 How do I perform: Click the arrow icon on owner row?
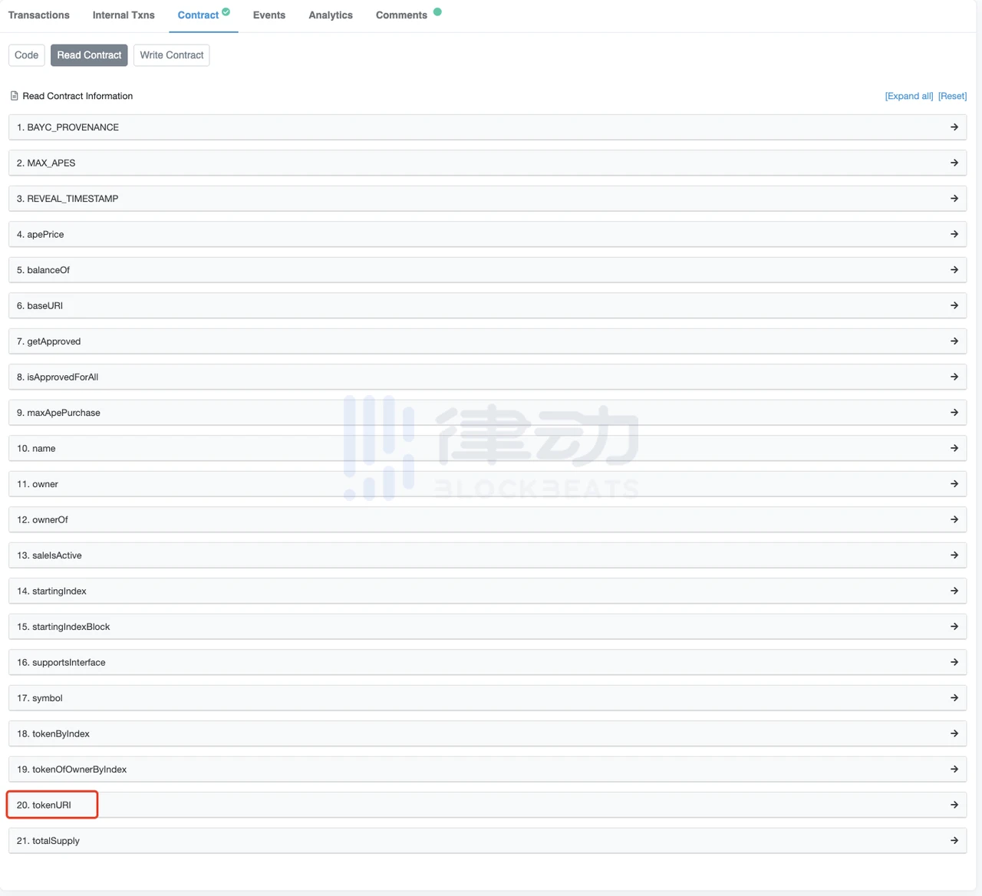point(954,484)
